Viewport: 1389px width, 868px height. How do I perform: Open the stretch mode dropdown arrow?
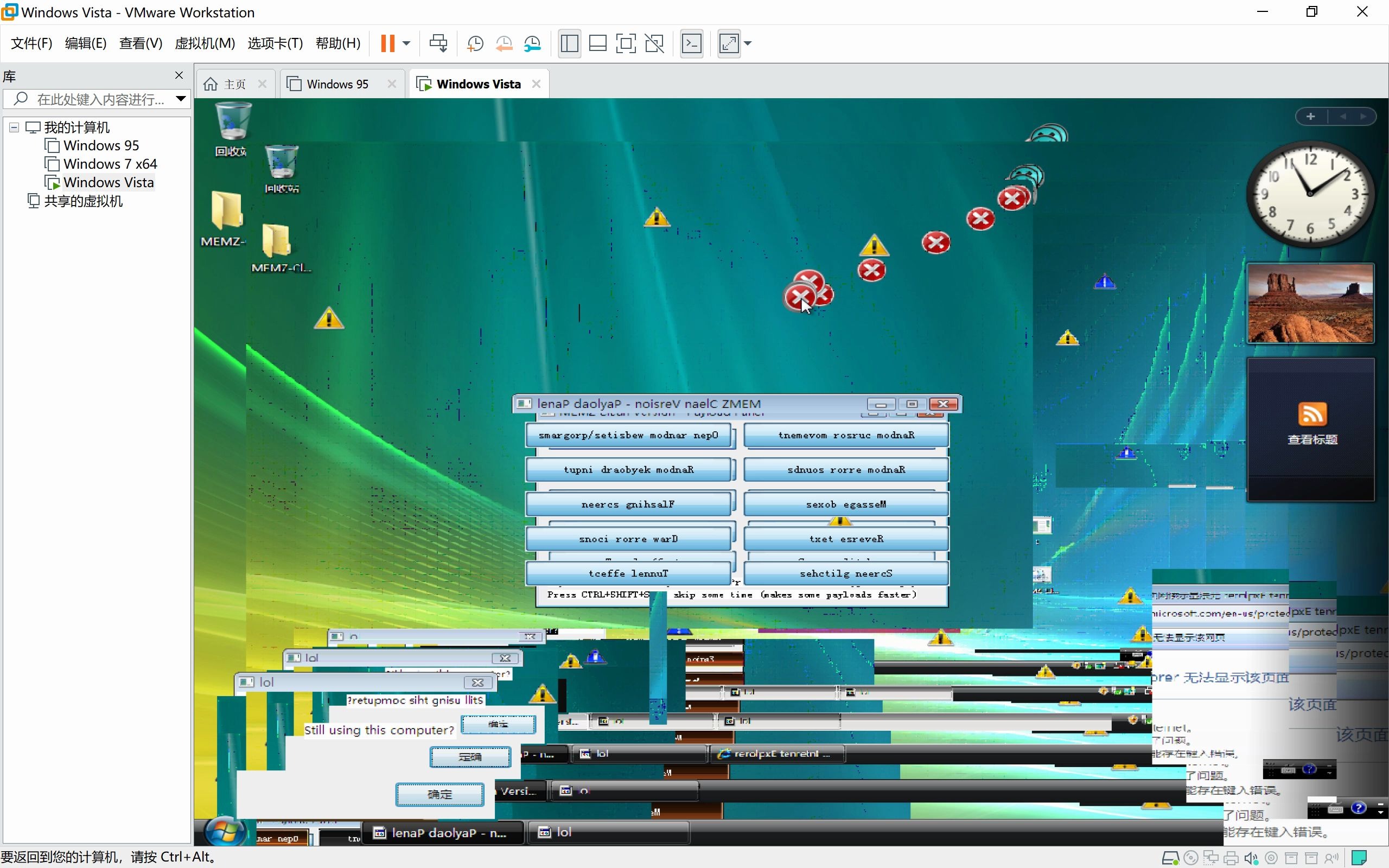coord(748,43)
